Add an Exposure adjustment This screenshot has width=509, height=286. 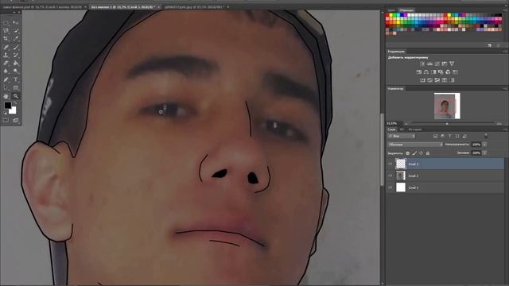(x=445, y=64)
